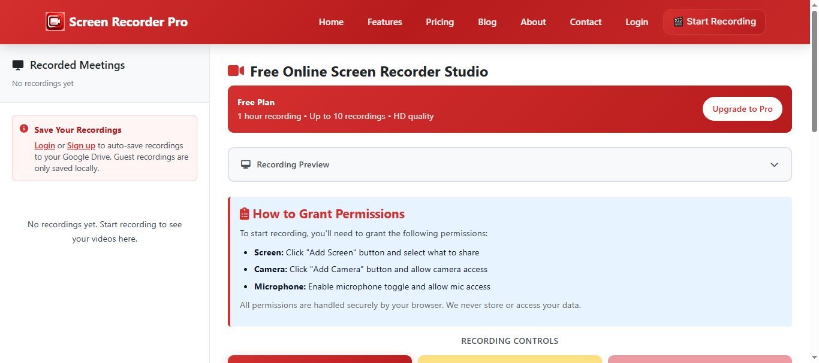Click the How to Grant Permissions heading
The width and height of the screenshot is (819, 363).
point(329,214)
